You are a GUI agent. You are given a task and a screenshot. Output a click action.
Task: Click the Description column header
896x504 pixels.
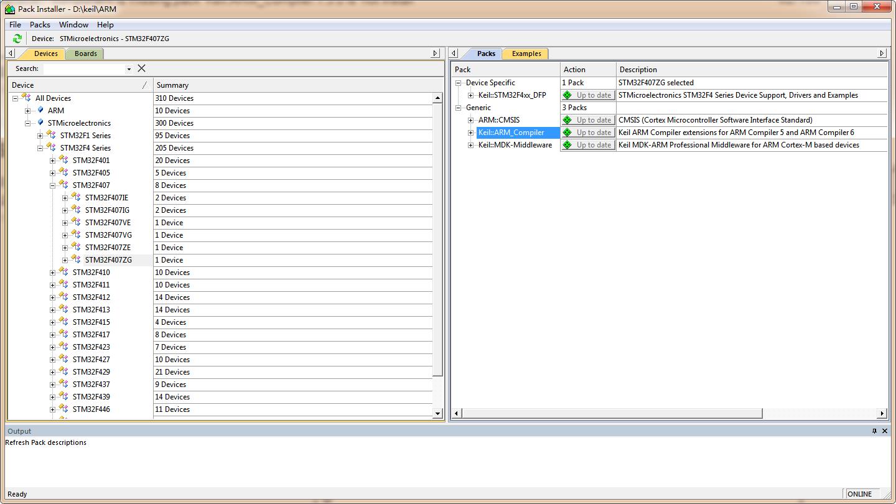(x=752, y=70)
